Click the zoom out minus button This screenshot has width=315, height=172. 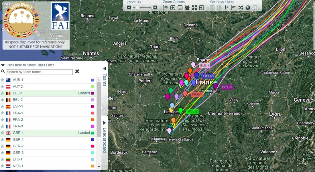(129, 7)
